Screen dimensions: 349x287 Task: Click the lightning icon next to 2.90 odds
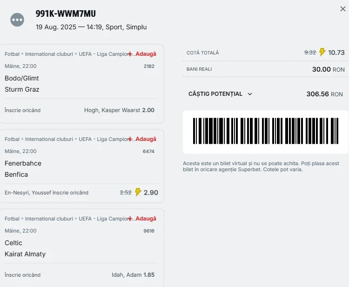pyautogui.click(x=138, y=192)
